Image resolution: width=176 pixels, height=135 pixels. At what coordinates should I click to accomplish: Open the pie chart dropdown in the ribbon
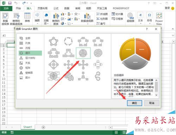(x=63, y=24)
